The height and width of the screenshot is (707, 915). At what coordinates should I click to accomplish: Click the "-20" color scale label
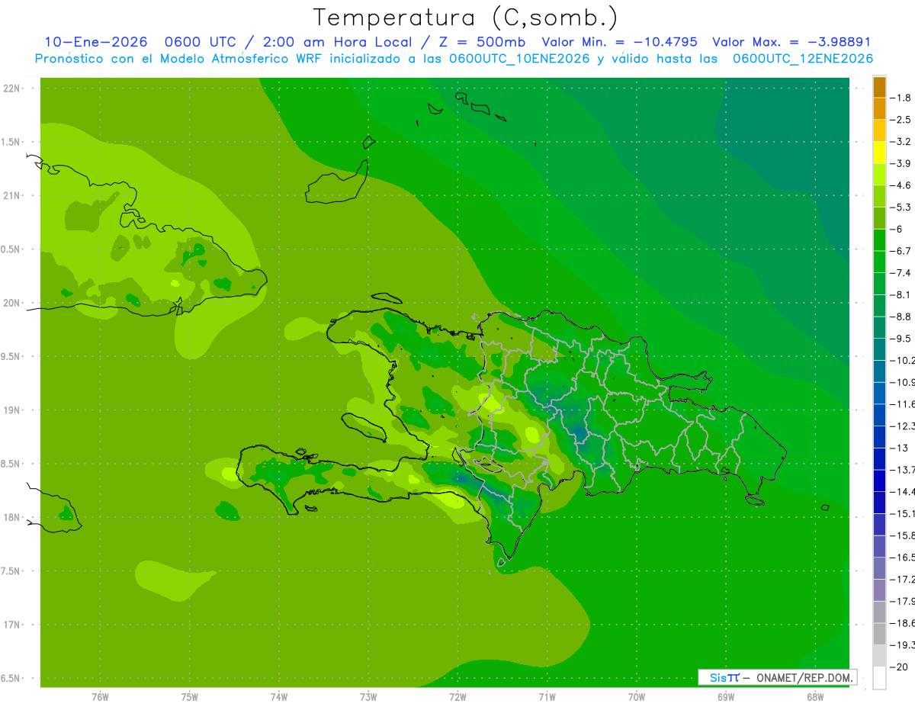tap(900, 667)
